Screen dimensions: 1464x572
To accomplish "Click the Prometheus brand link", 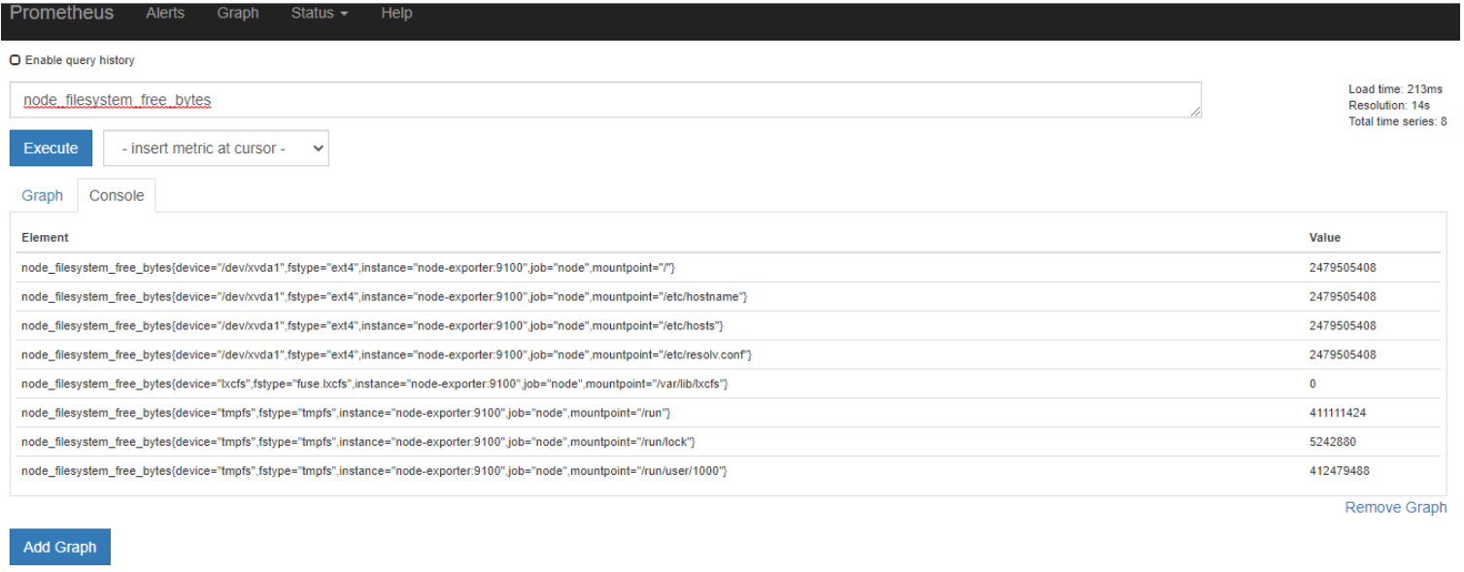I will point(61,14).
